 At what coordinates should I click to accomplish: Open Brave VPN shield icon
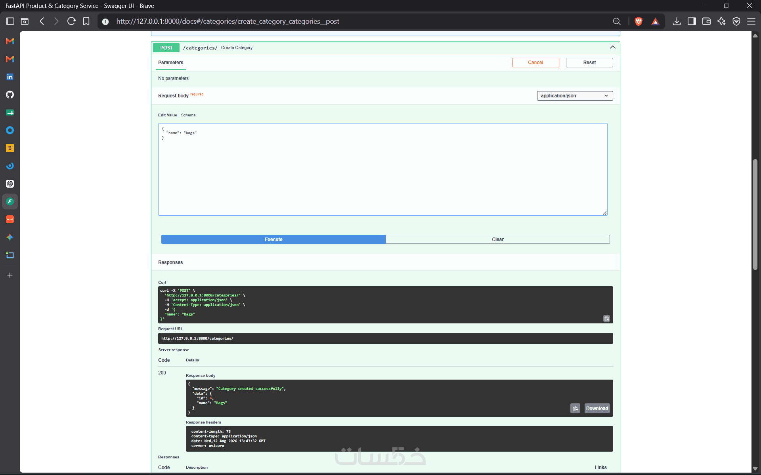(736, 21)
